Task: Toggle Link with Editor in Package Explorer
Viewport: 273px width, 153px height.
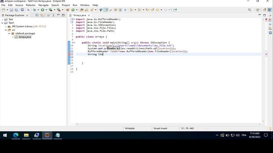Action: point(42,15)
